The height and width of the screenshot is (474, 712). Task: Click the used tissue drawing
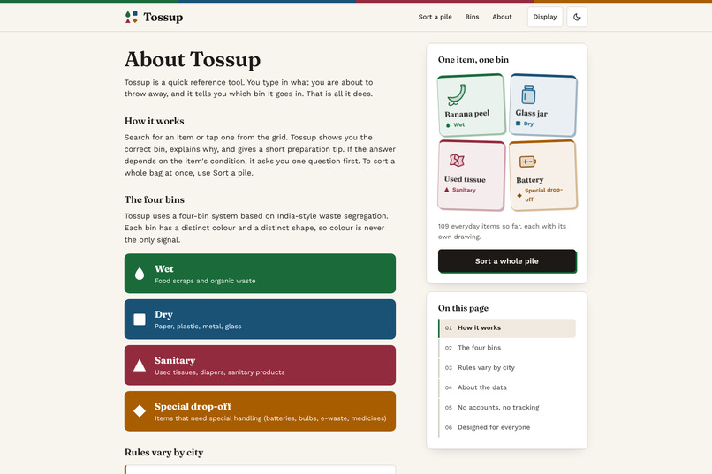[457, 160]
